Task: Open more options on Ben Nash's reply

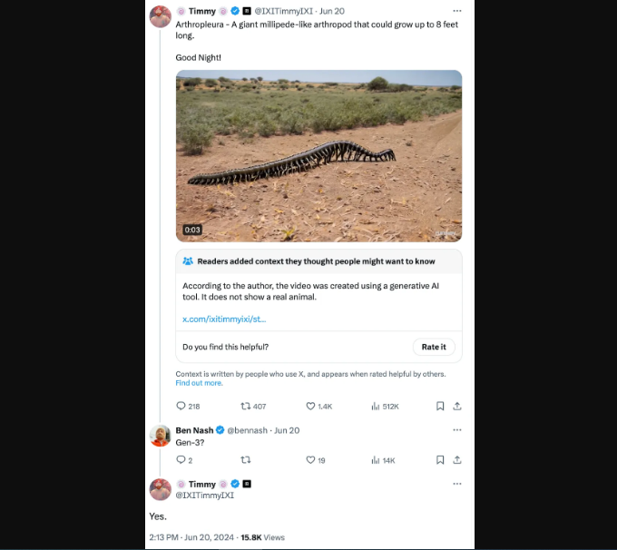Action: click(x=457, y=430)
